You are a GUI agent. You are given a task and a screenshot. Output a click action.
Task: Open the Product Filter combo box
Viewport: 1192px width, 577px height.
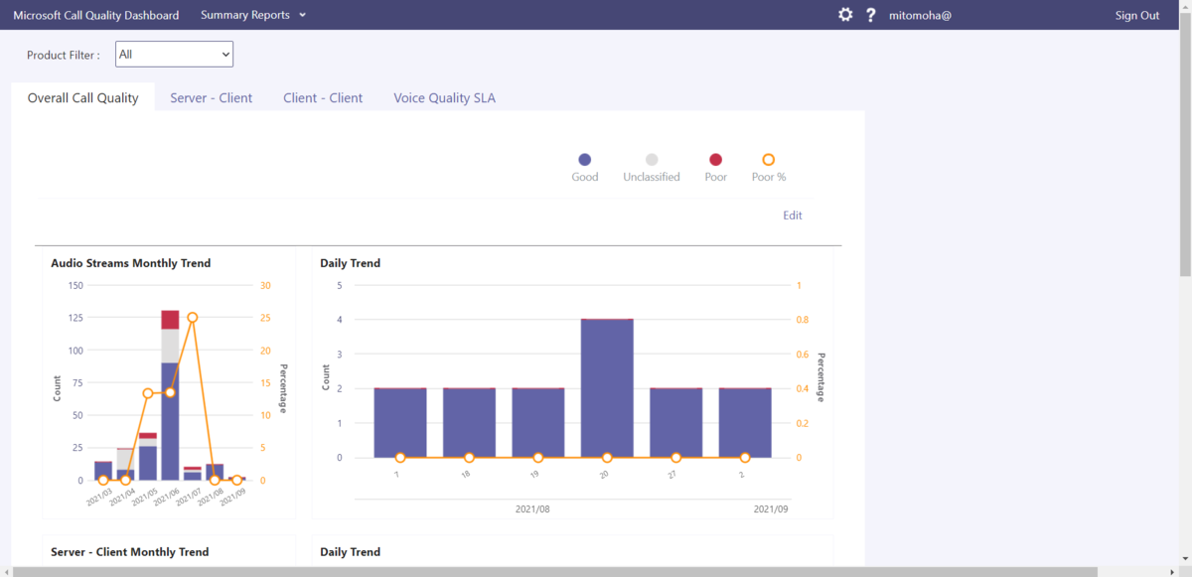175,55
